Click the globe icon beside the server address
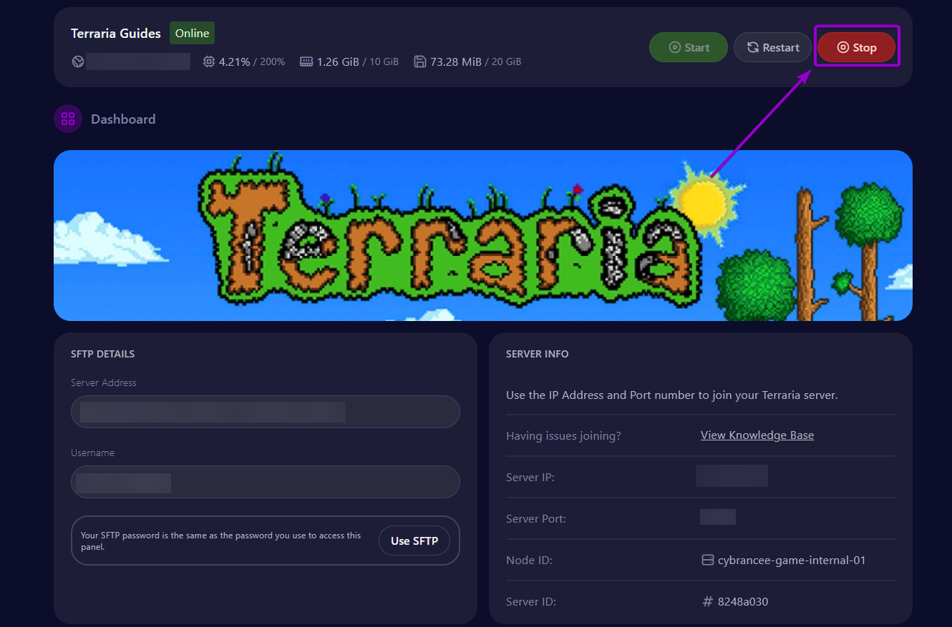The image size is (952, 627). 77,61
